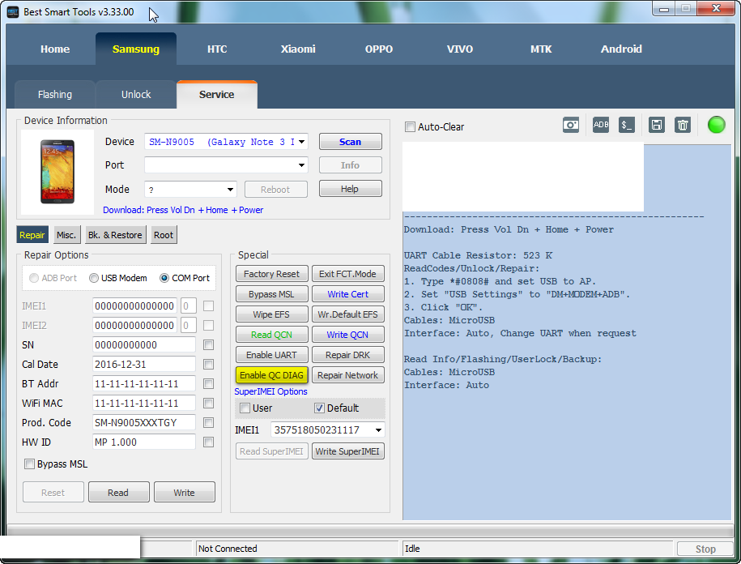This screenshot has height=564, width=741.
Task: Open the command shell icon
Action: (627, 125)
